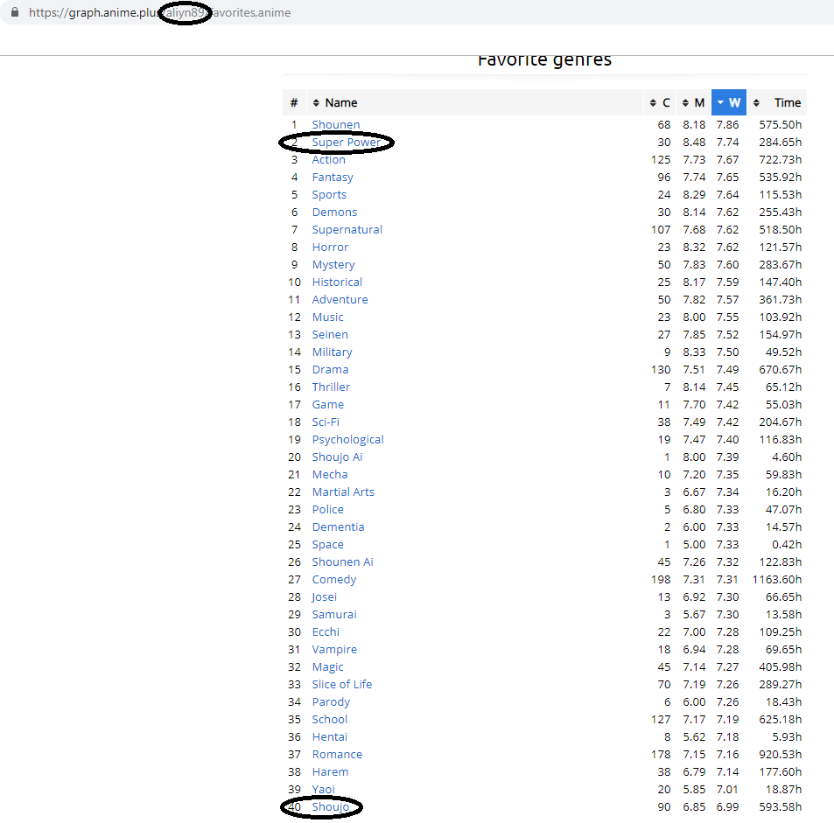Image resolution: width=834 pixels, height=823 pixels.
Task: Select the Shoujo genre link
Action: click(331, 807)
